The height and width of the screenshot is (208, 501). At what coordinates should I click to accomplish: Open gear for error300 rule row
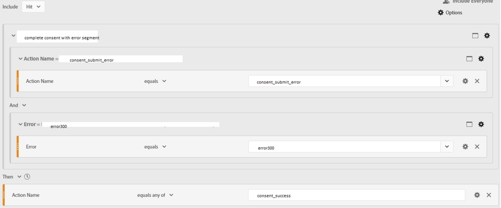click(x=465, y=146)
